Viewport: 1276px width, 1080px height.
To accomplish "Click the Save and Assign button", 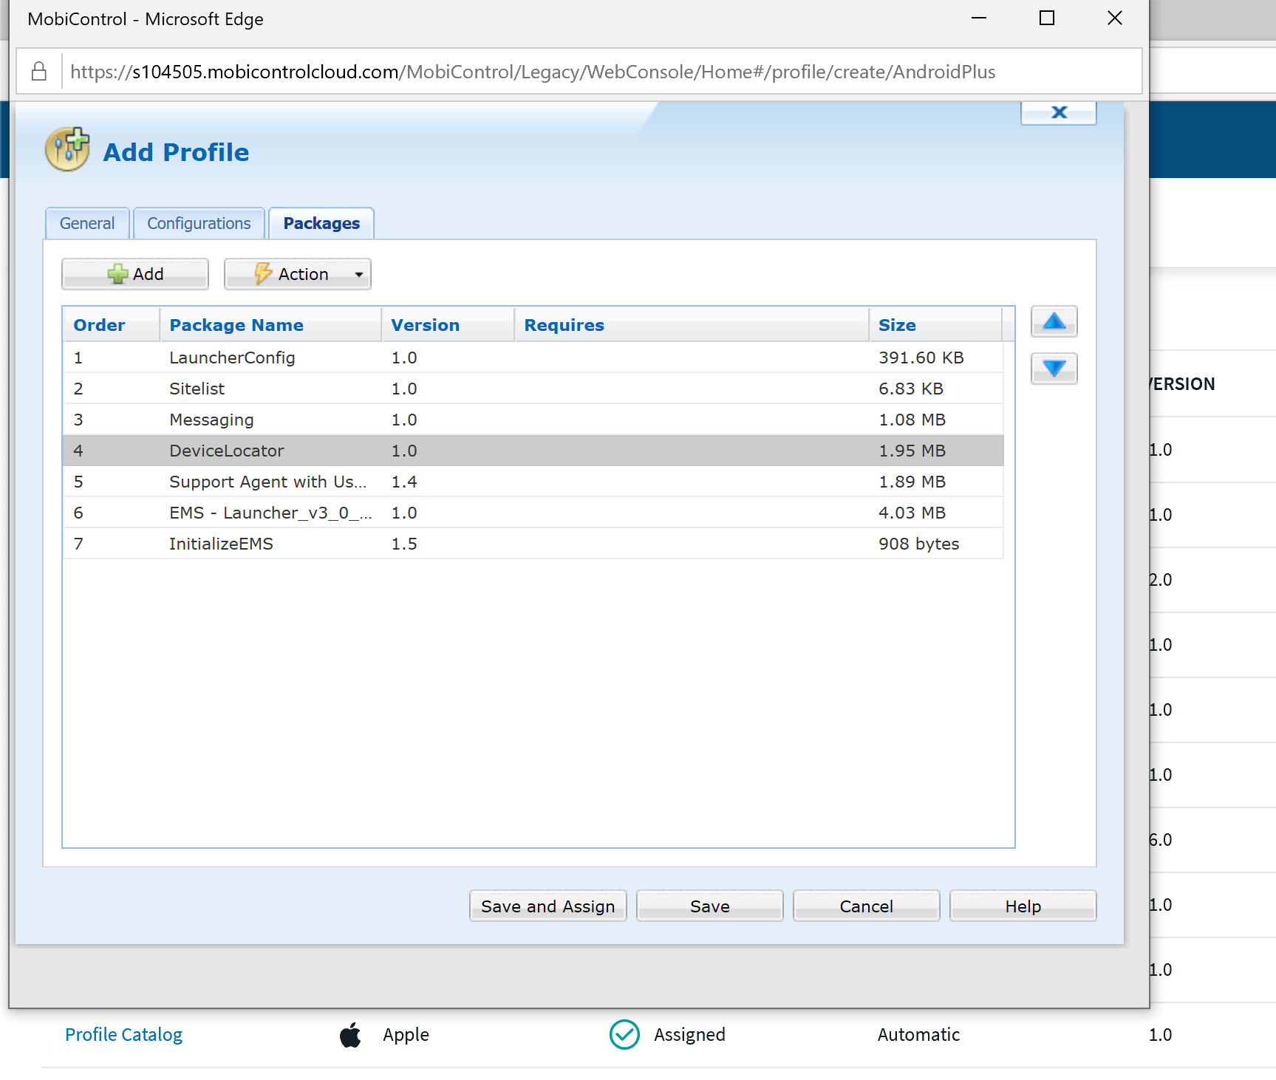I will 548,906.
